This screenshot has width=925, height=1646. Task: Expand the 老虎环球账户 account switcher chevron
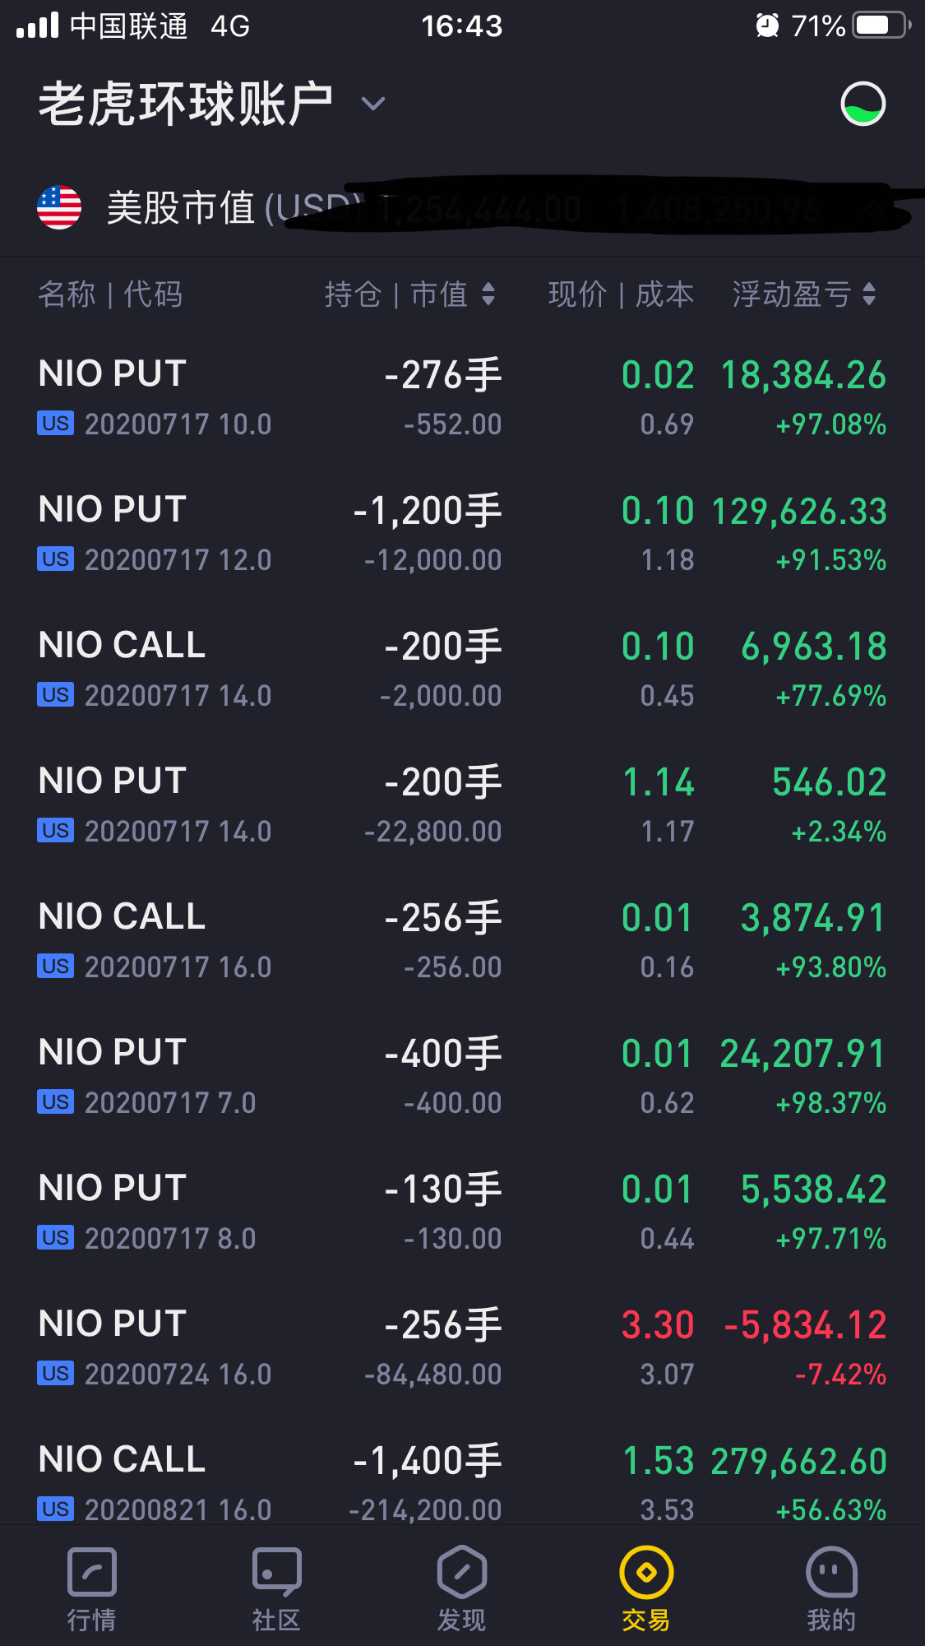tap(372, 104)
